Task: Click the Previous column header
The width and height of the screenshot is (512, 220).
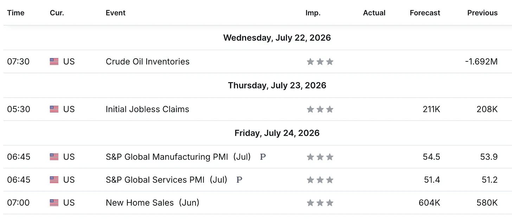Action: (x=482, y=13)
